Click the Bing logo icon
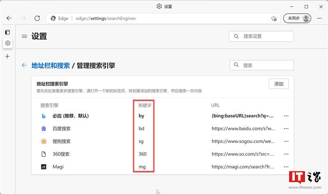 tap(43, 116)
